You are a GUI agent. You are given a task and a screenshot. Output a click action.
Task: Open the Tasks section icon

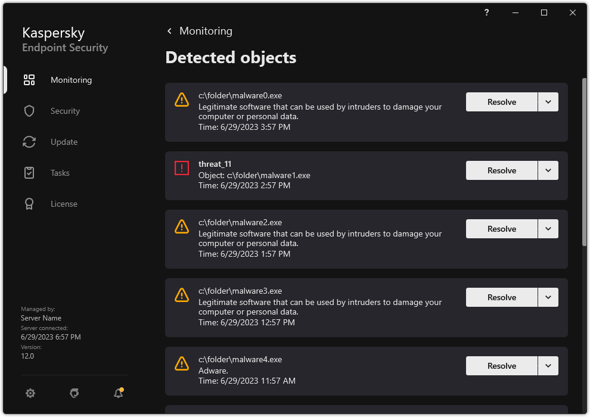[x=29, y=172]
